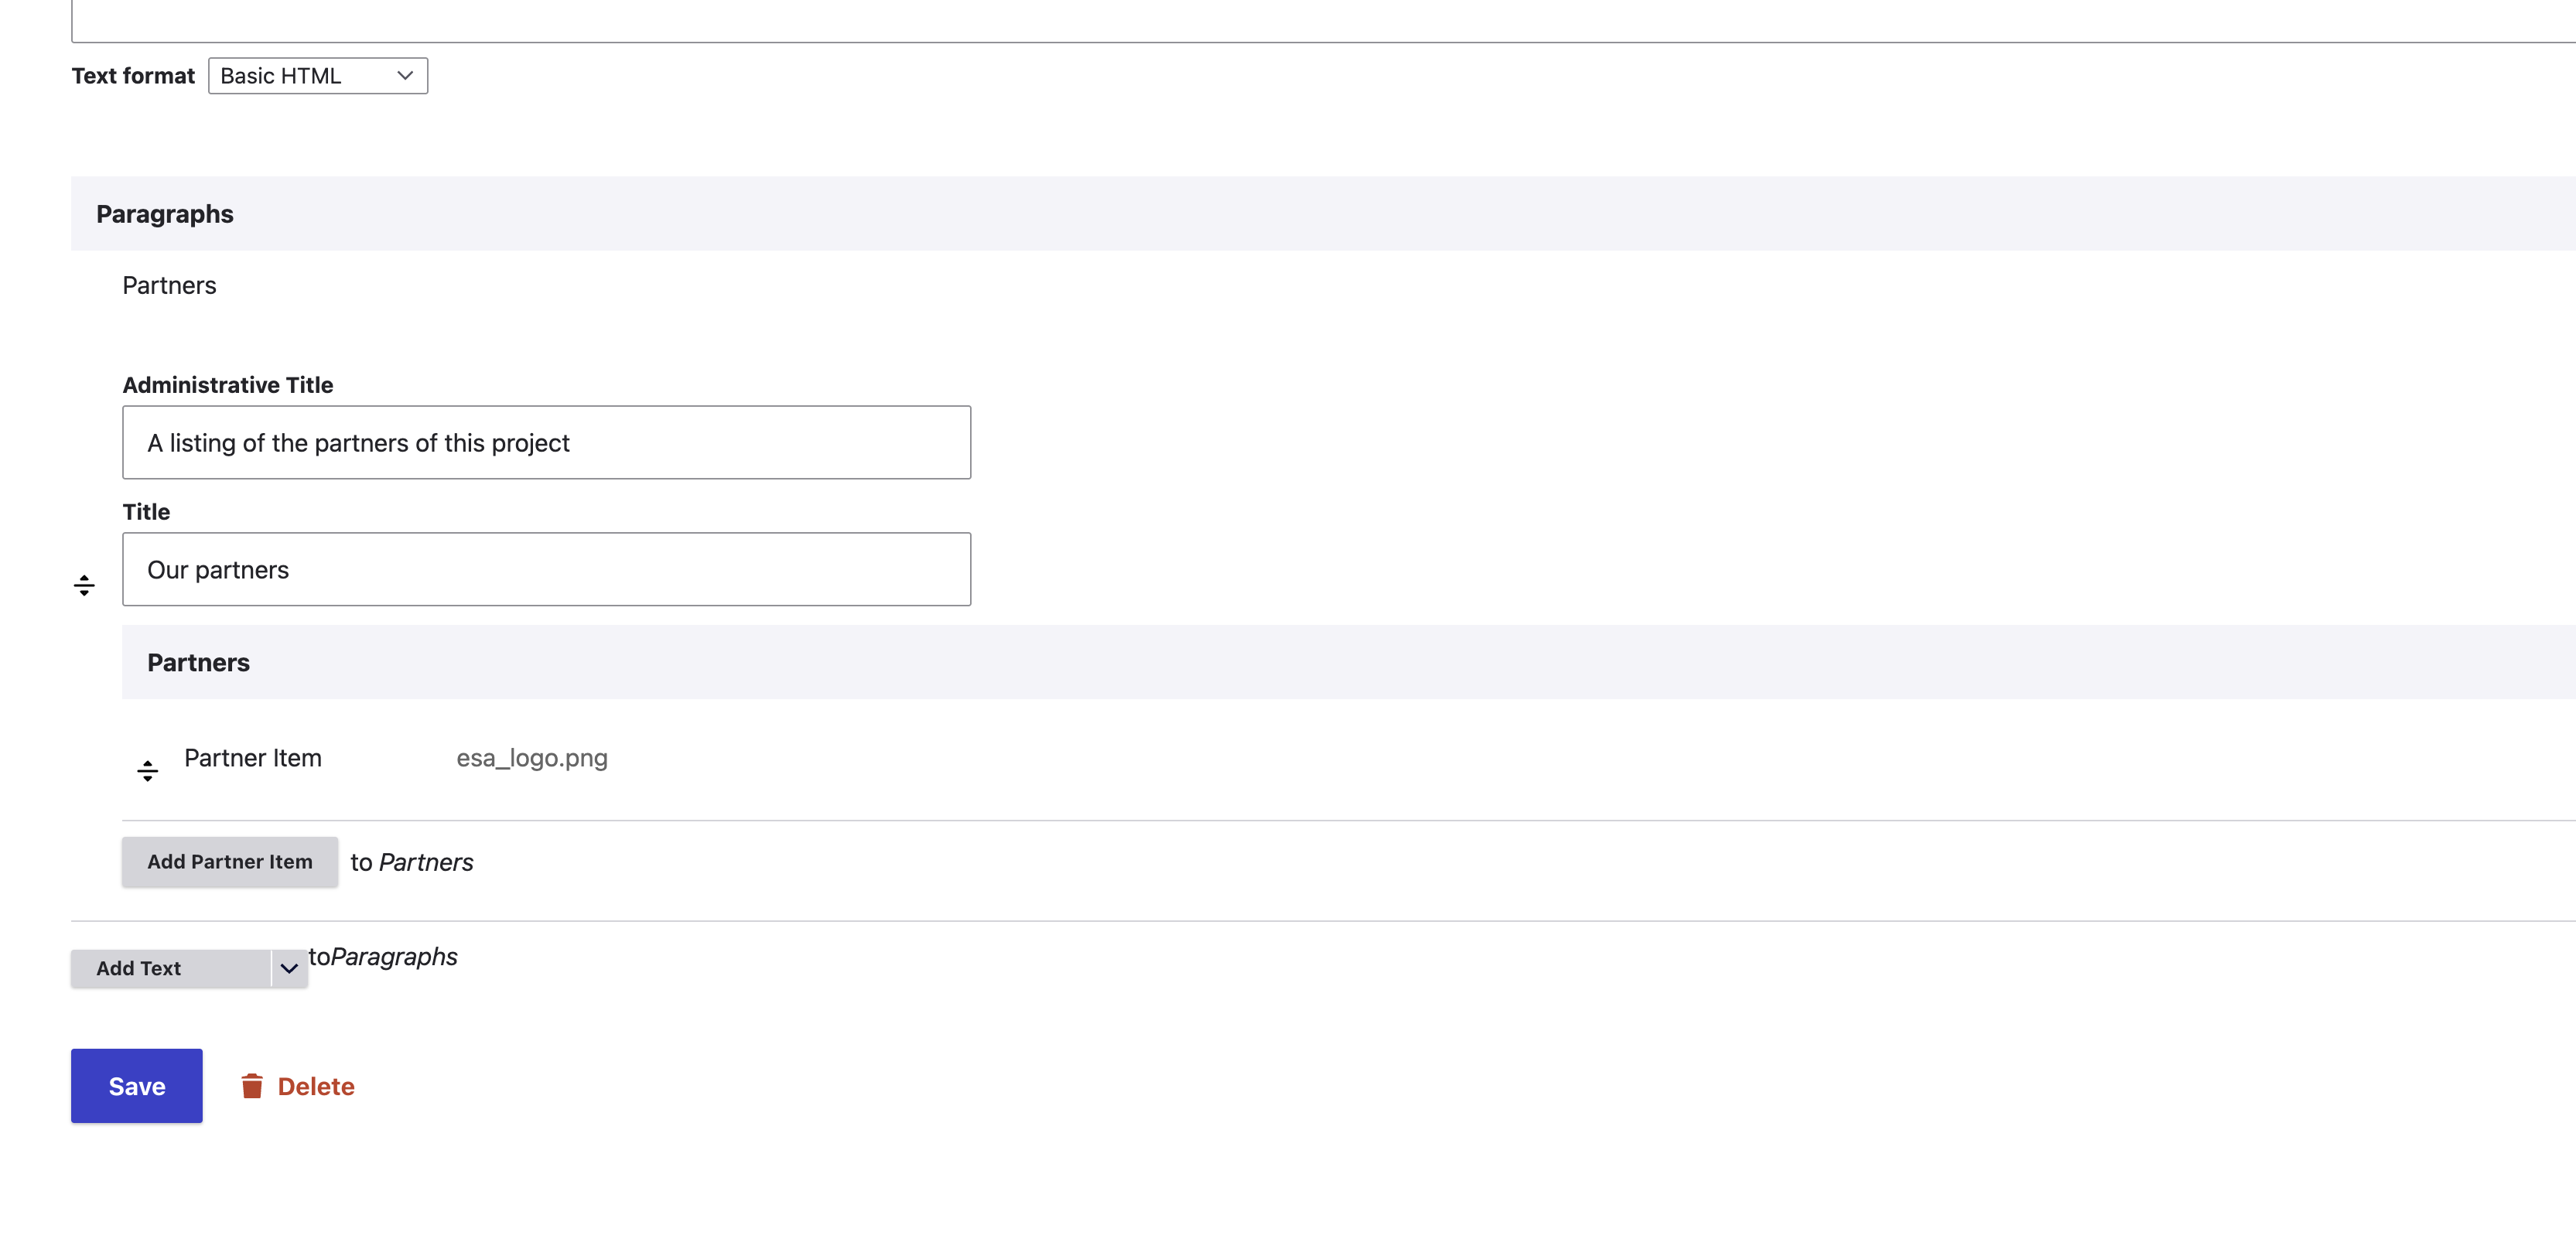Click inside the Our partners title field

pos(547,569)
